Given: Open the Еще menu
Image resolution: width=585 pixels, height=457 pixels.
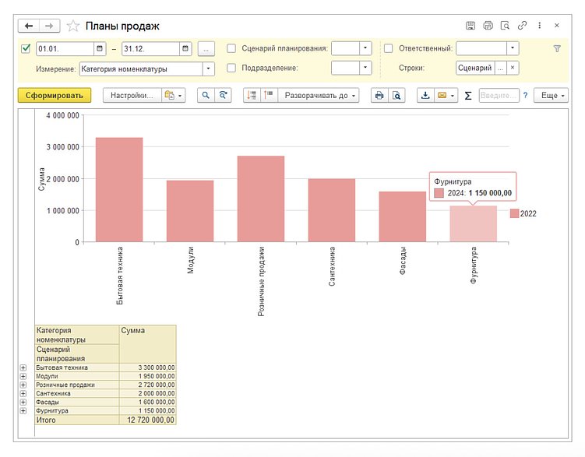Looking at the screenshot, I should coord(552,96).
